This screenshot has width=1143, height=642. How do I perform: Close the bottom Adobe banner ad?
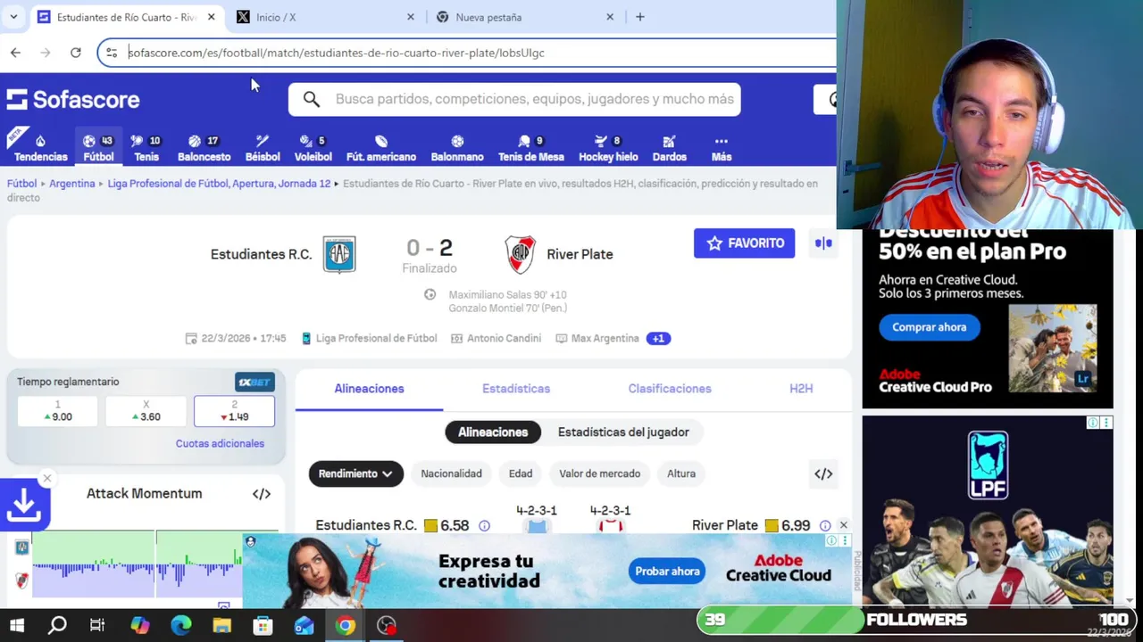coord(843,525)
